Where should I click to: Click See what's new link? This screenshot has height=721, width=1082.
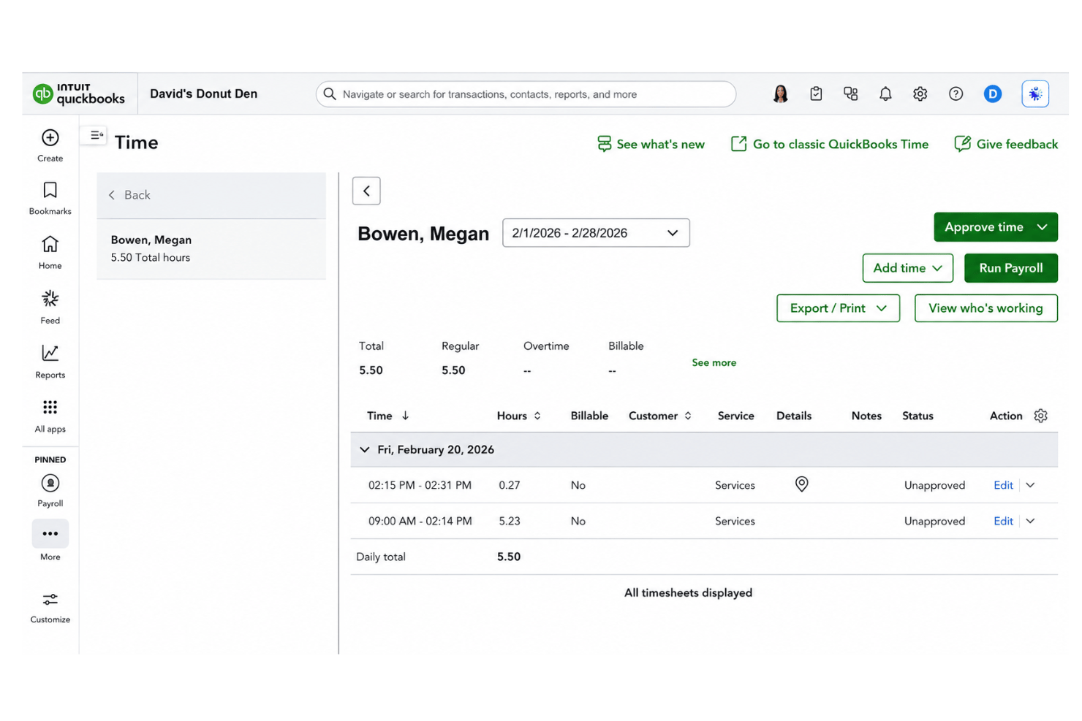pyautogui.click(x=651, y=144)
